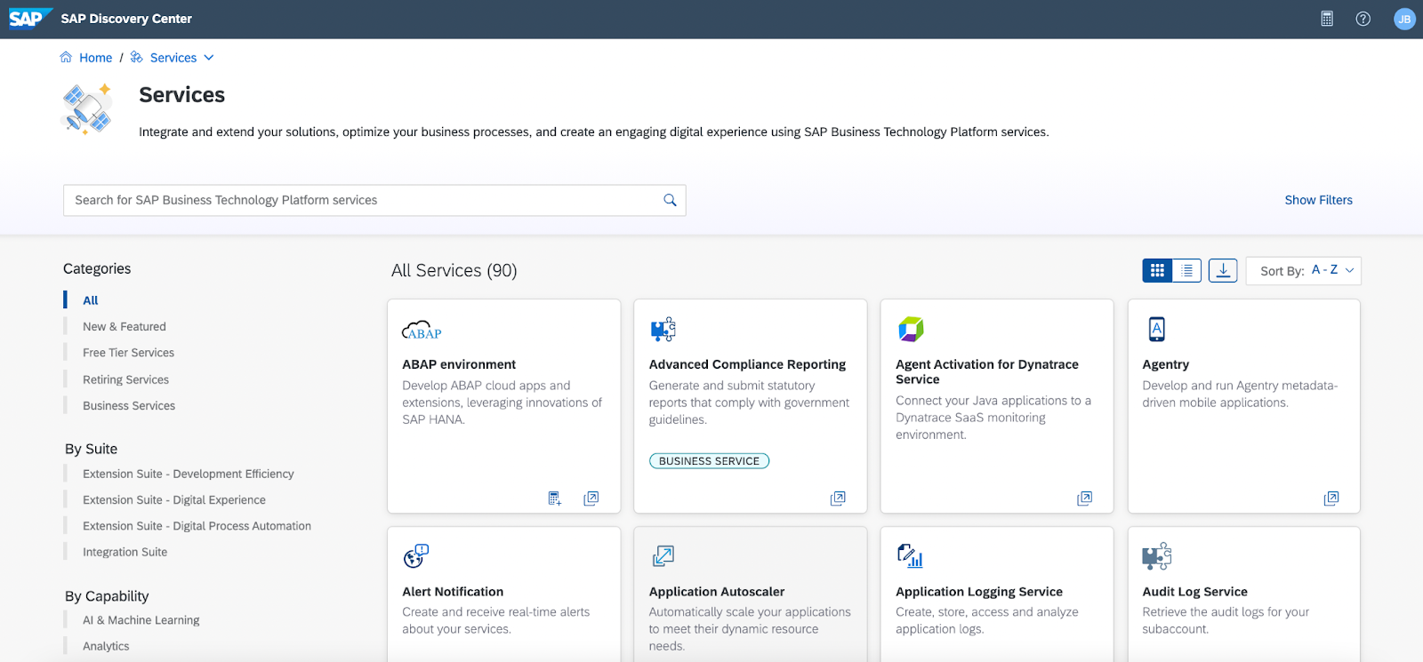Click the search magnifier icon
This screenshot has height=662, width=1423.
click(670, 200)
